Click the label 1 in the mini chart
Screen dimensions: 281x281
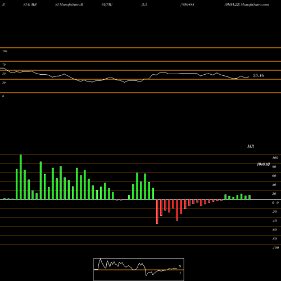(180, 273)
